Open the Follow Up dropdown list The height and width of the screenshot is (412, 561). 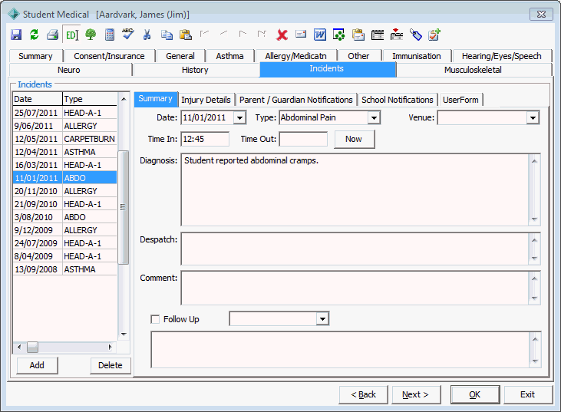coord(322,318)
